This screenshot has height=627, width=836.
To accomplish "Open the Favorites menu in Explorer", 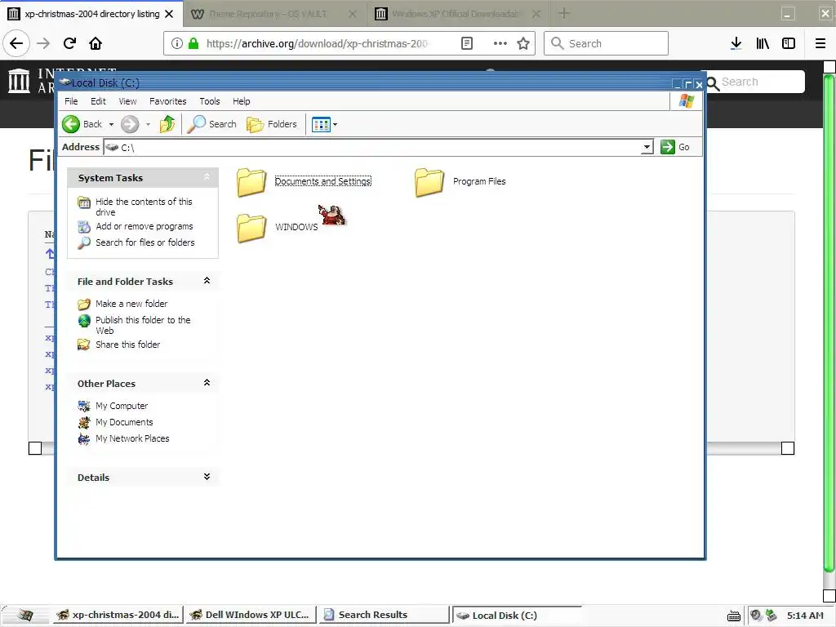I will [x=168, y=101].
